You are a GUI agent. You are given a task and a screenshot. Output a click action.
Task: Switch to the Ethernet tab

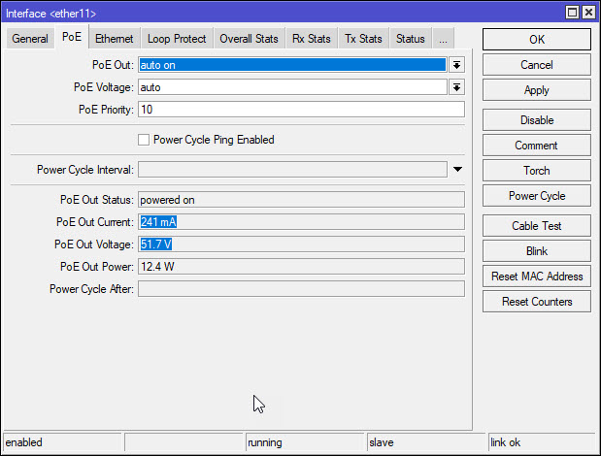pyautogui.click(x=115, y=39)
